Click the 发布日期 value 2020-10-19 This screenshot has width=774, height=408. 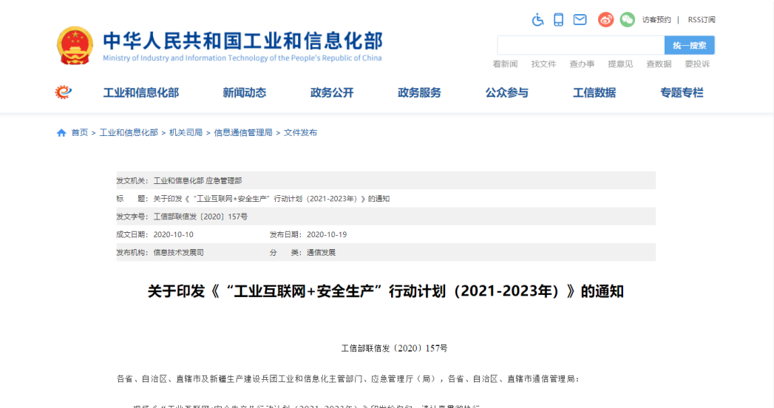pos(327,235)
